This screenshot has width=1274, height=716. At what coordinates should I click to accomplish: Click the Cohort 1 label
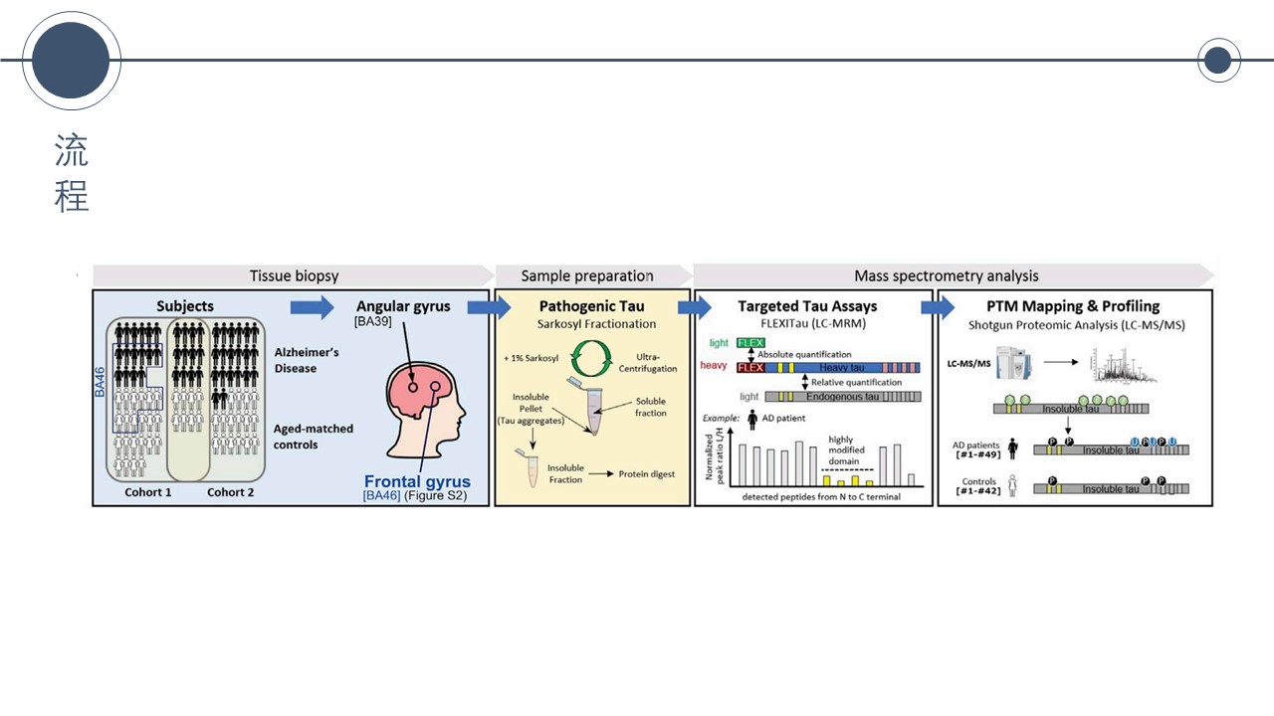click(150, 492)
